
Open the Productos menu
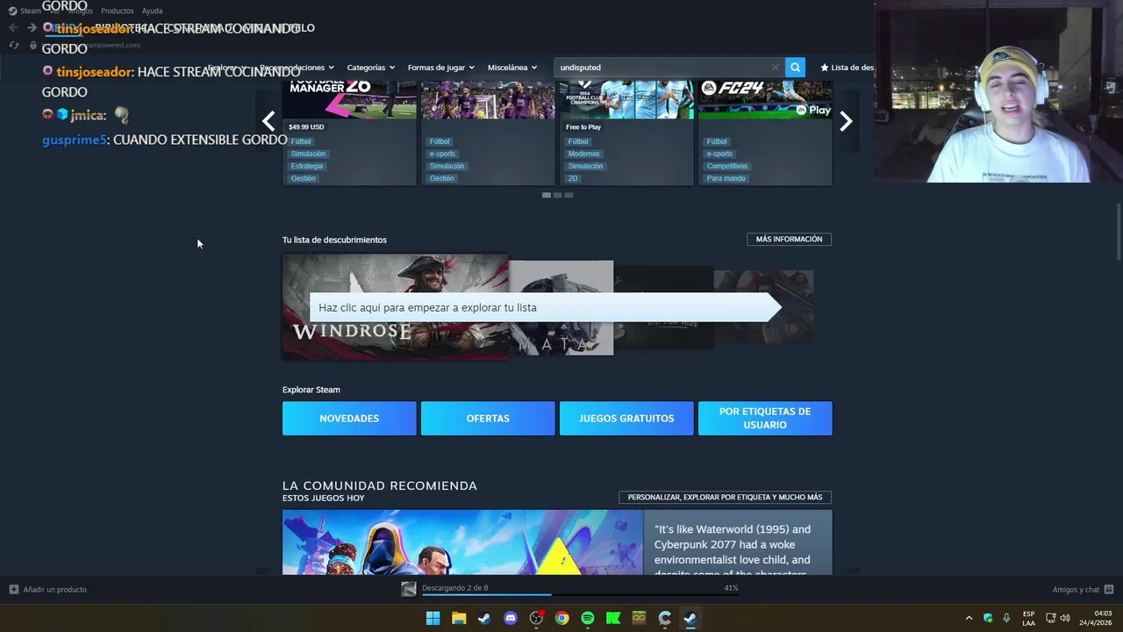pyautogui.click(x=117, y=11)
